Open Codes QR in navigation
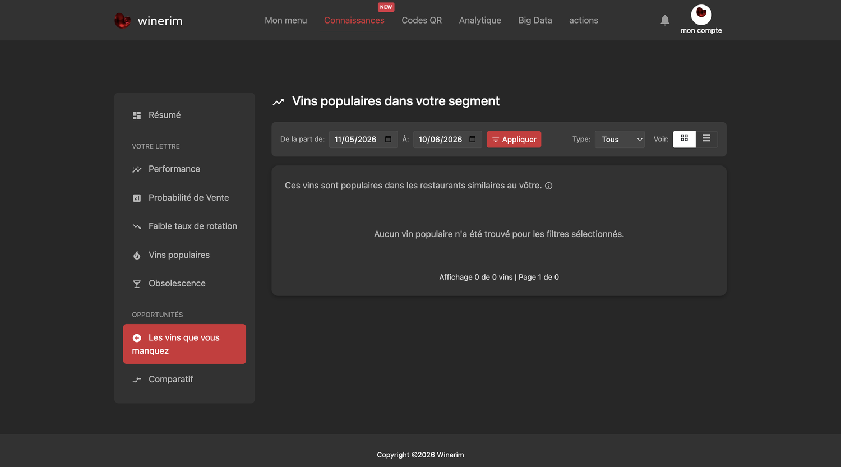The height and width of the screenshot is (467, 841). [422, 20]
